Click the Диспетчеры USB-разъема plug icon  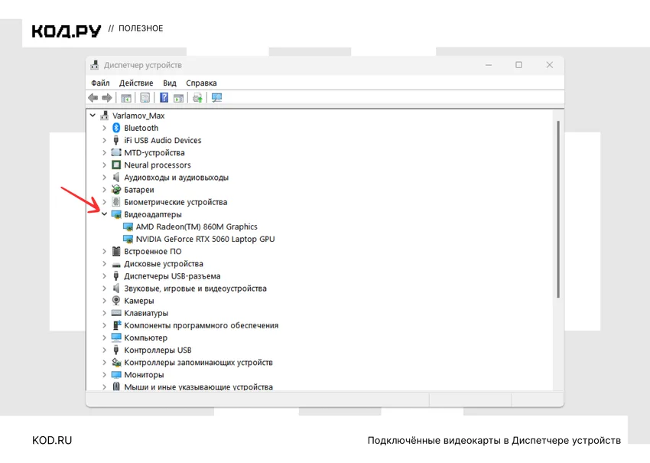tap(116, 276)
